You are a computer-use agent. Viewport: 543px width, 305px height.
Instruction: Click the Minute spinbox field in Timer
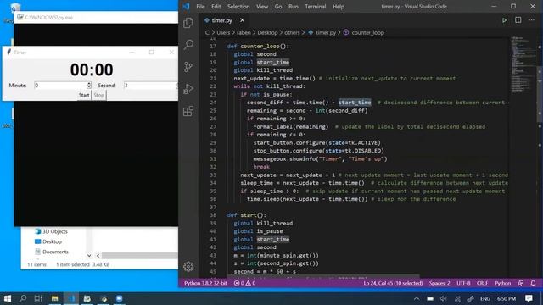(x=60, y=85)
